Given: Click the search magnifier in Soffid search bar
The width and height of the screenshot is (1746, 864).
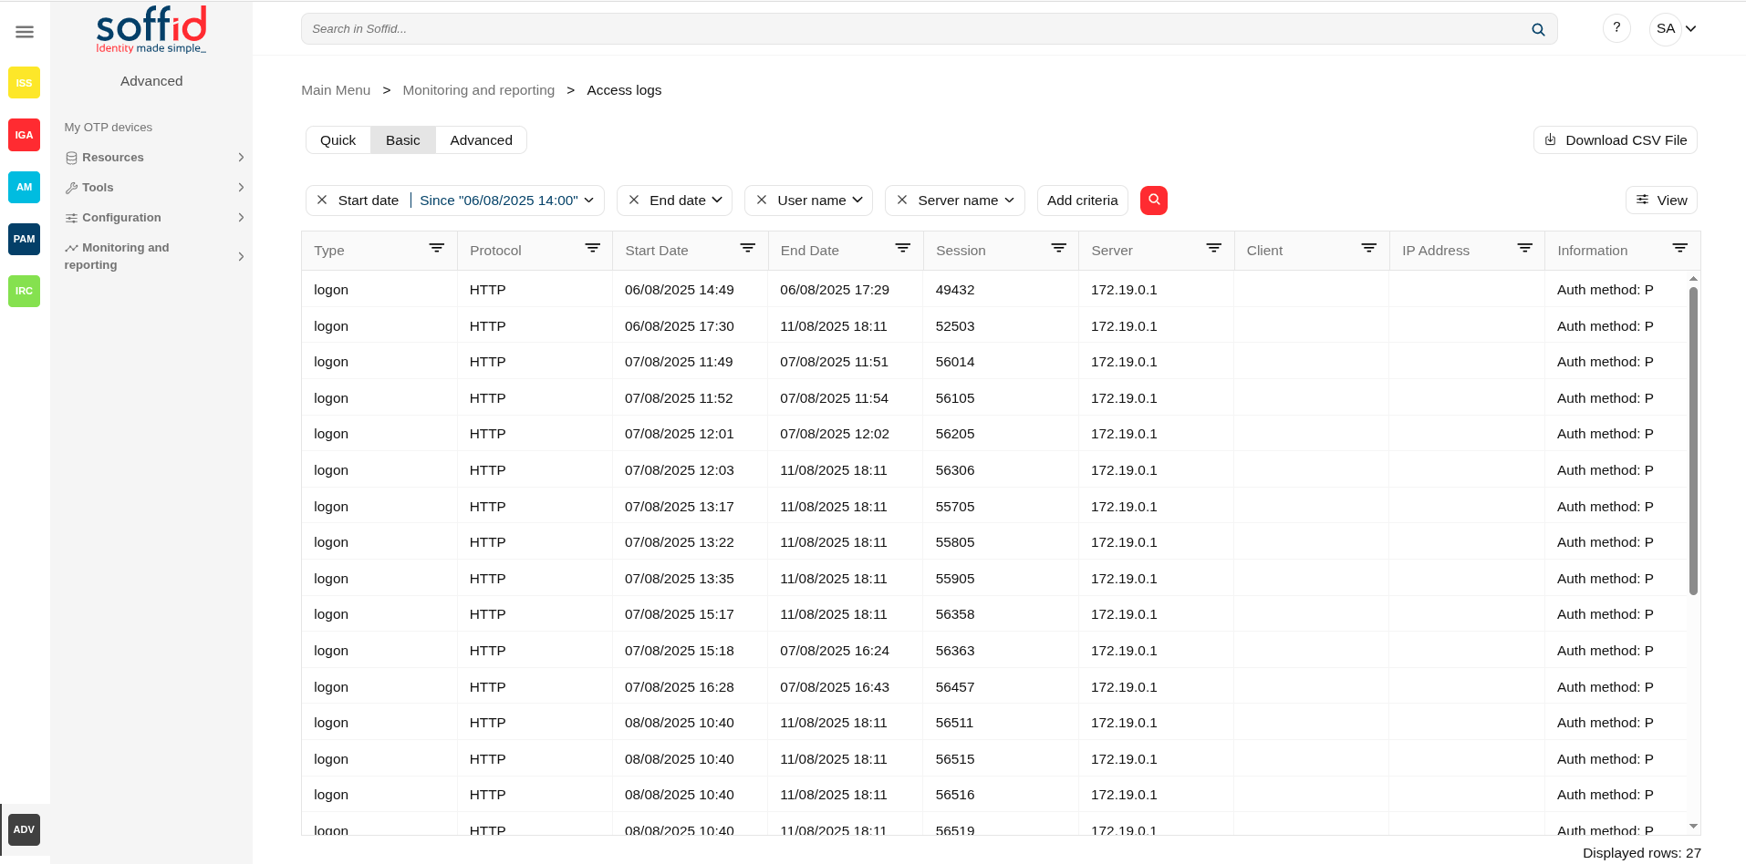Looking at the screenshot, I should pyautogui.click(x=1538, y=29).
